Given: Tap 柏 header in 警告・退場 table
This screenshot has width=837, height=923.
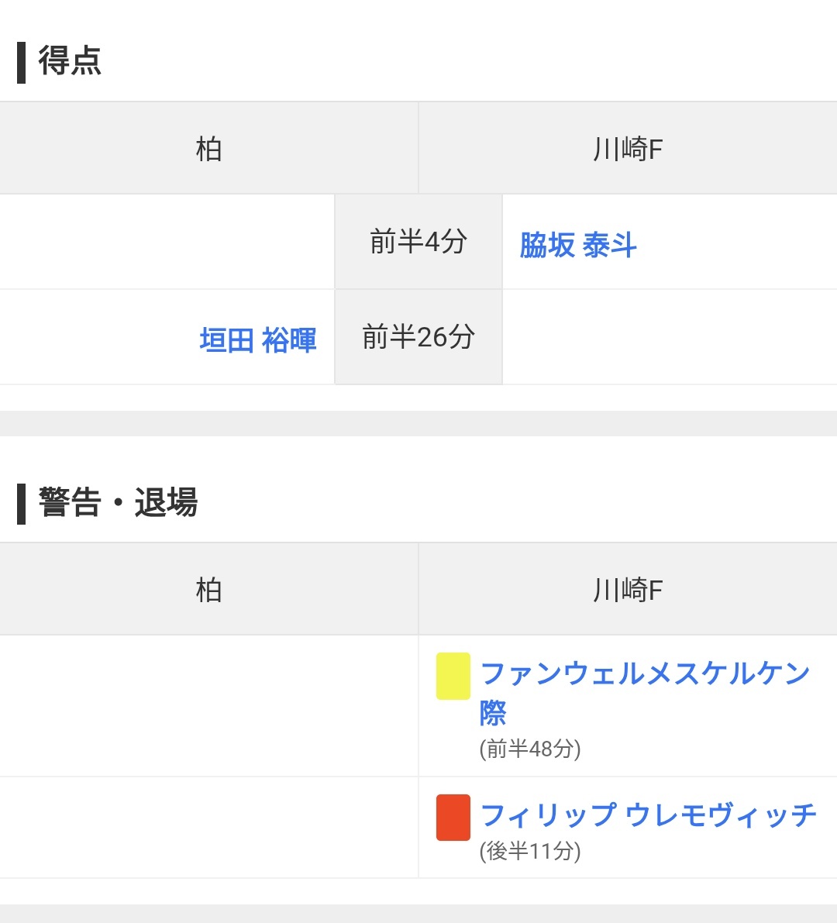Looking at the screenshot, I should pos(208,590).
